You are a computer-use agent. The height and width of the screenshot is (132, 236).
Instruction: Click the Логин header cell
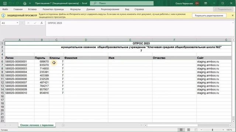pyautogui.click(x=20, y=58)
